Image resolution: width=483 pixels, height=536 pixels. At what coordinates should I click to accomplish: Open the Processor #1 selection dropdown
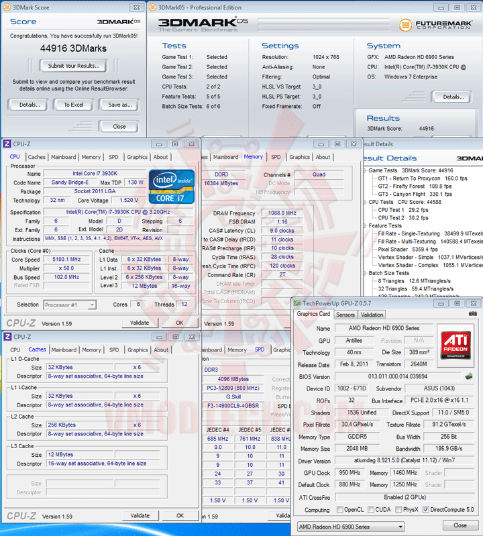pos(70,305)
